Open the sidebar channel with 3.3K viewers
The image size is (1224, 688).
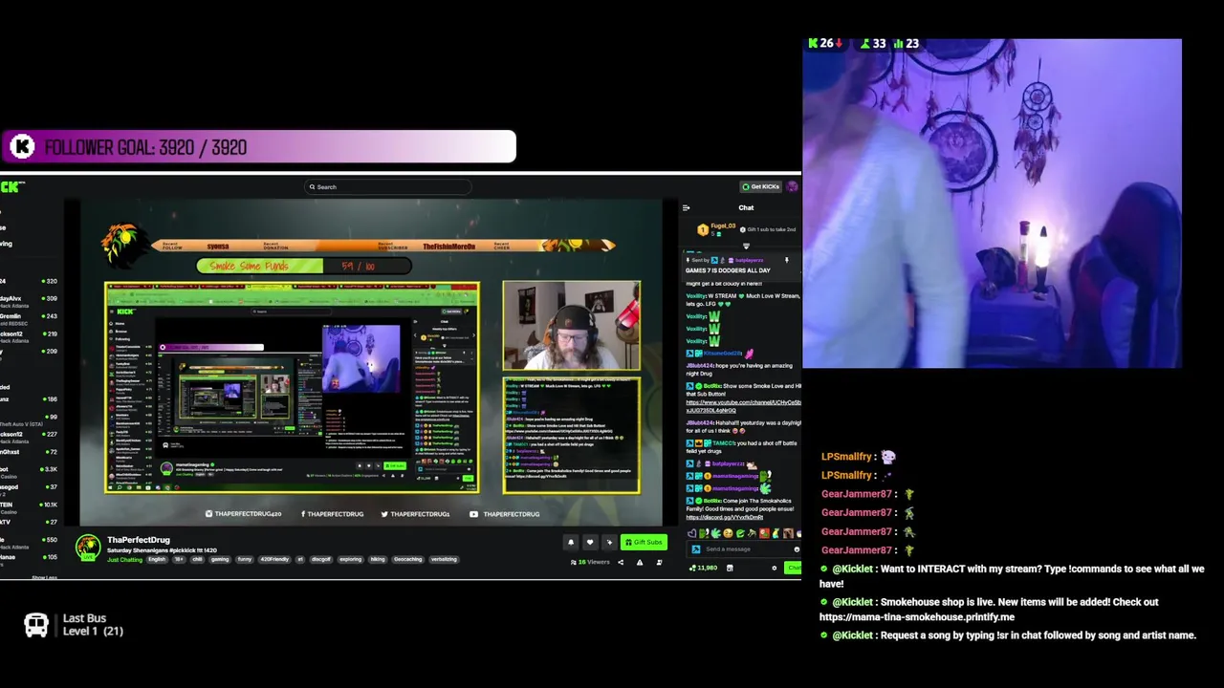point(29,469)
